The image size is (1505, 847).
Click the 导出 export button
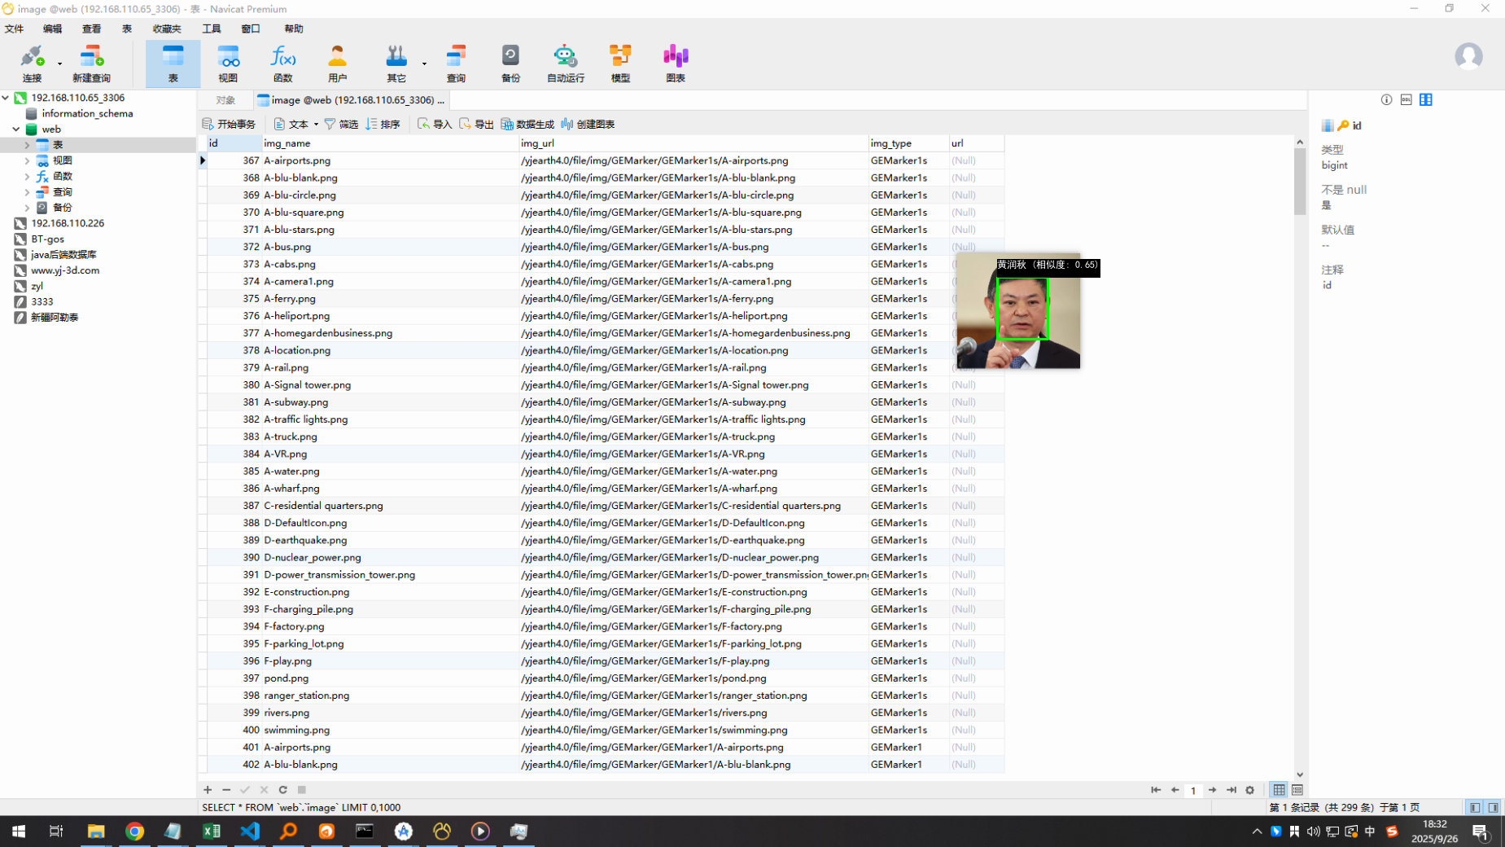point(476,125)
